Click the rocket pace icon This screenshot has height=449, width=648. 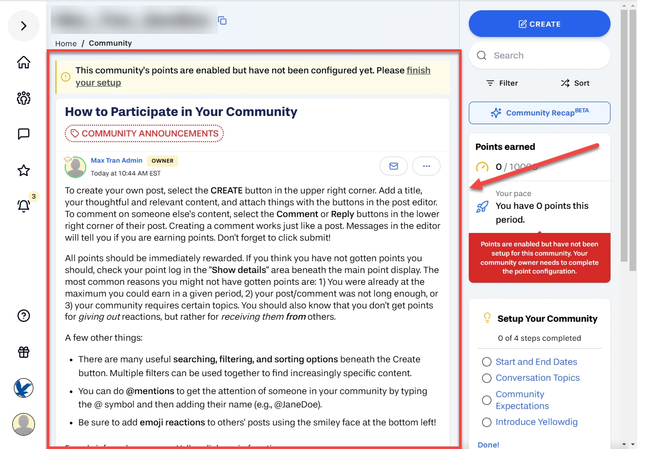tap(482, 207)
